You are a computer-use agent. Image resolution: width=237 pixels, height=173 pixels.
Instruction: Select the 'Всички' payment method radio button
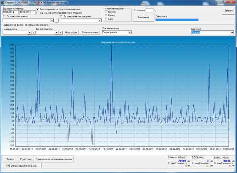(107, 12)
